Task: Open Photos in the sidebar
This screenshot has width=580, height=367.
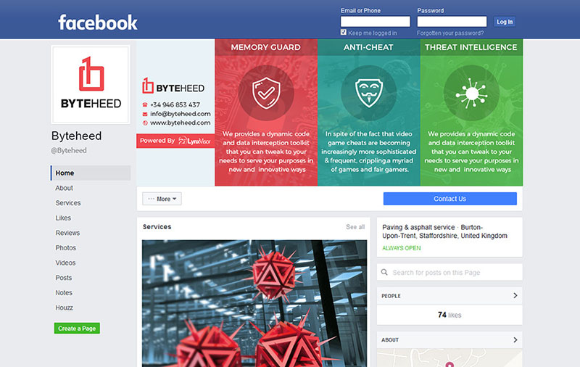Action: (66, 248)
